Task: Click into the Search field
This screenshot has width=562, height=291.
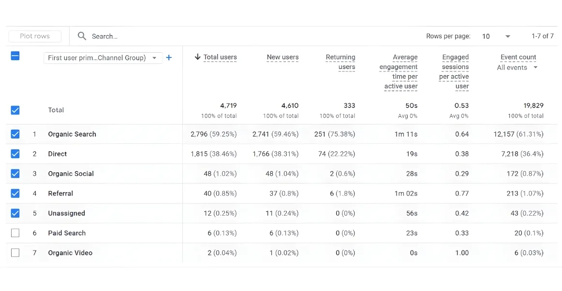Action: [244, 36]
